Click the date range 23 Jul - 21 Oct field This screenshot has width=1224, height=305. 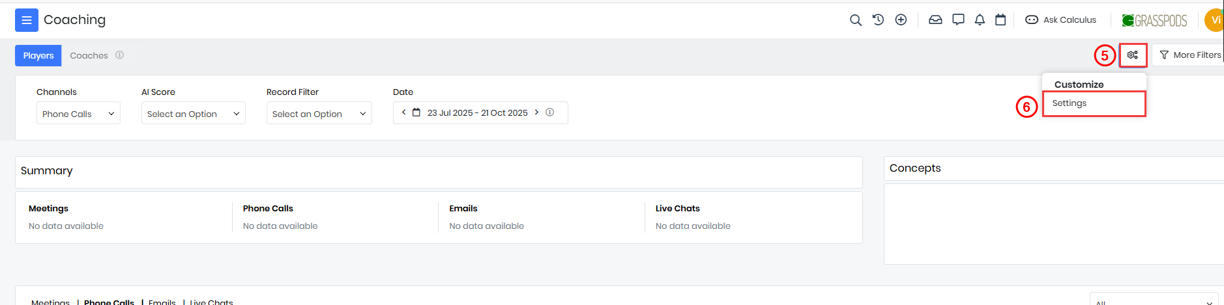[x=477, y=113]
